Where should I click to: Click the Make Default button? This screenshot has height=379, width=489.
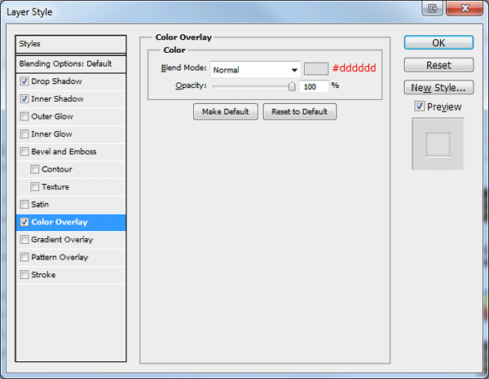(226, 111)
